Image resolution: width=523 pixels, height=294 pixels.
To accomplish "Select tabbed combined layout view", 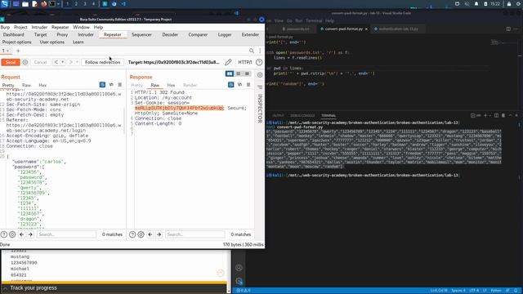I will click(x=247, y=73).
